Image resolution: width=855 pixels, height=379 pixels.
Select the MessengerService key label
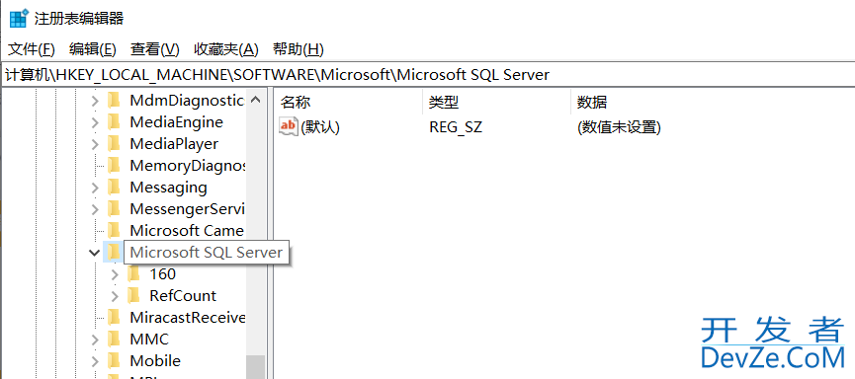tap(188, 208)
